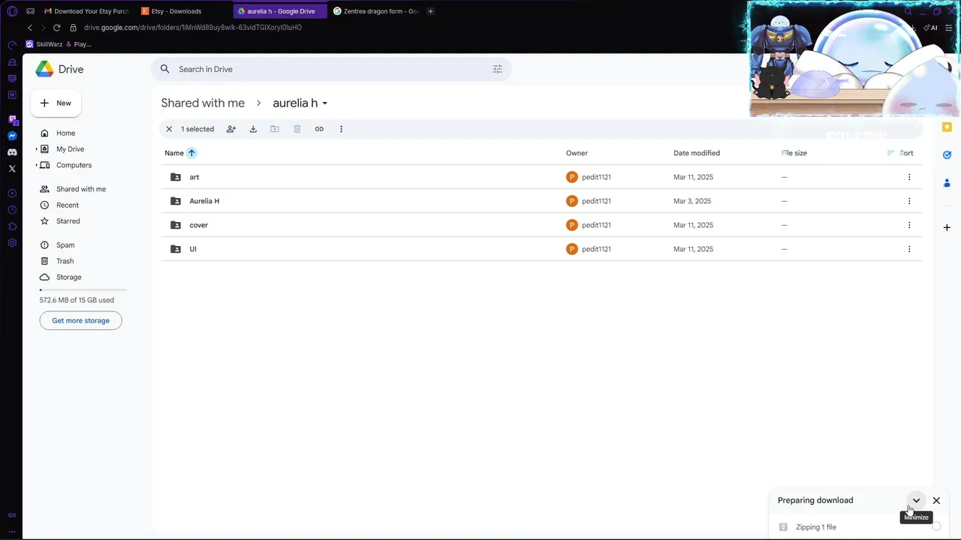
Task: Open Shared with me in sidebar
Action: 80,189
